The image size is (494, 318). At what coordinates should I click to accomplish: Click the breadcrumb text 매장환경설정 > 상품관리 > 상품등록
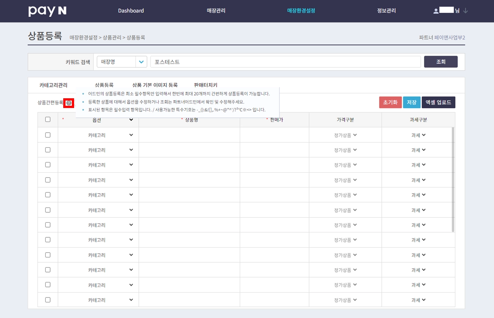coord(107,37)
